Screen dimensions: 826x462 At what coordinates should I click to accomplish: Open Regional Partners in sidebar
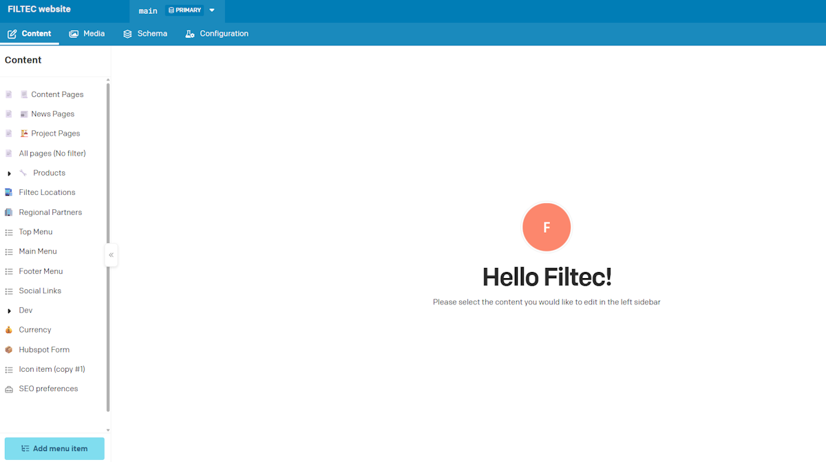pyautogui.click(x=50, y=212)
